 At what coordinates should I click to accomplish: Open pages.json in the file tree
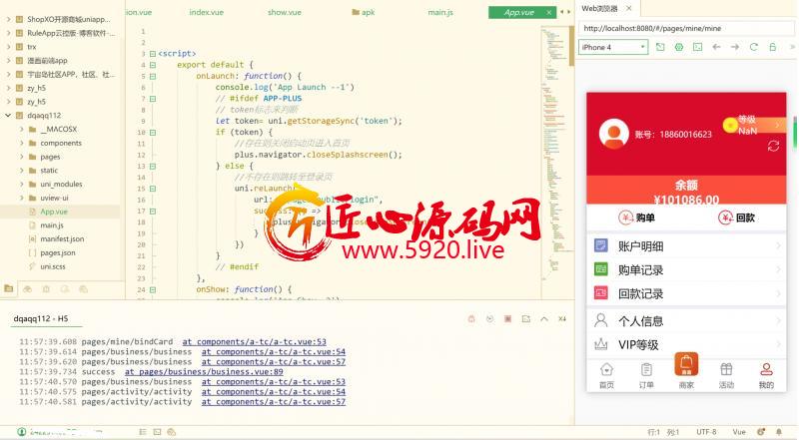[x=58, y=252]
